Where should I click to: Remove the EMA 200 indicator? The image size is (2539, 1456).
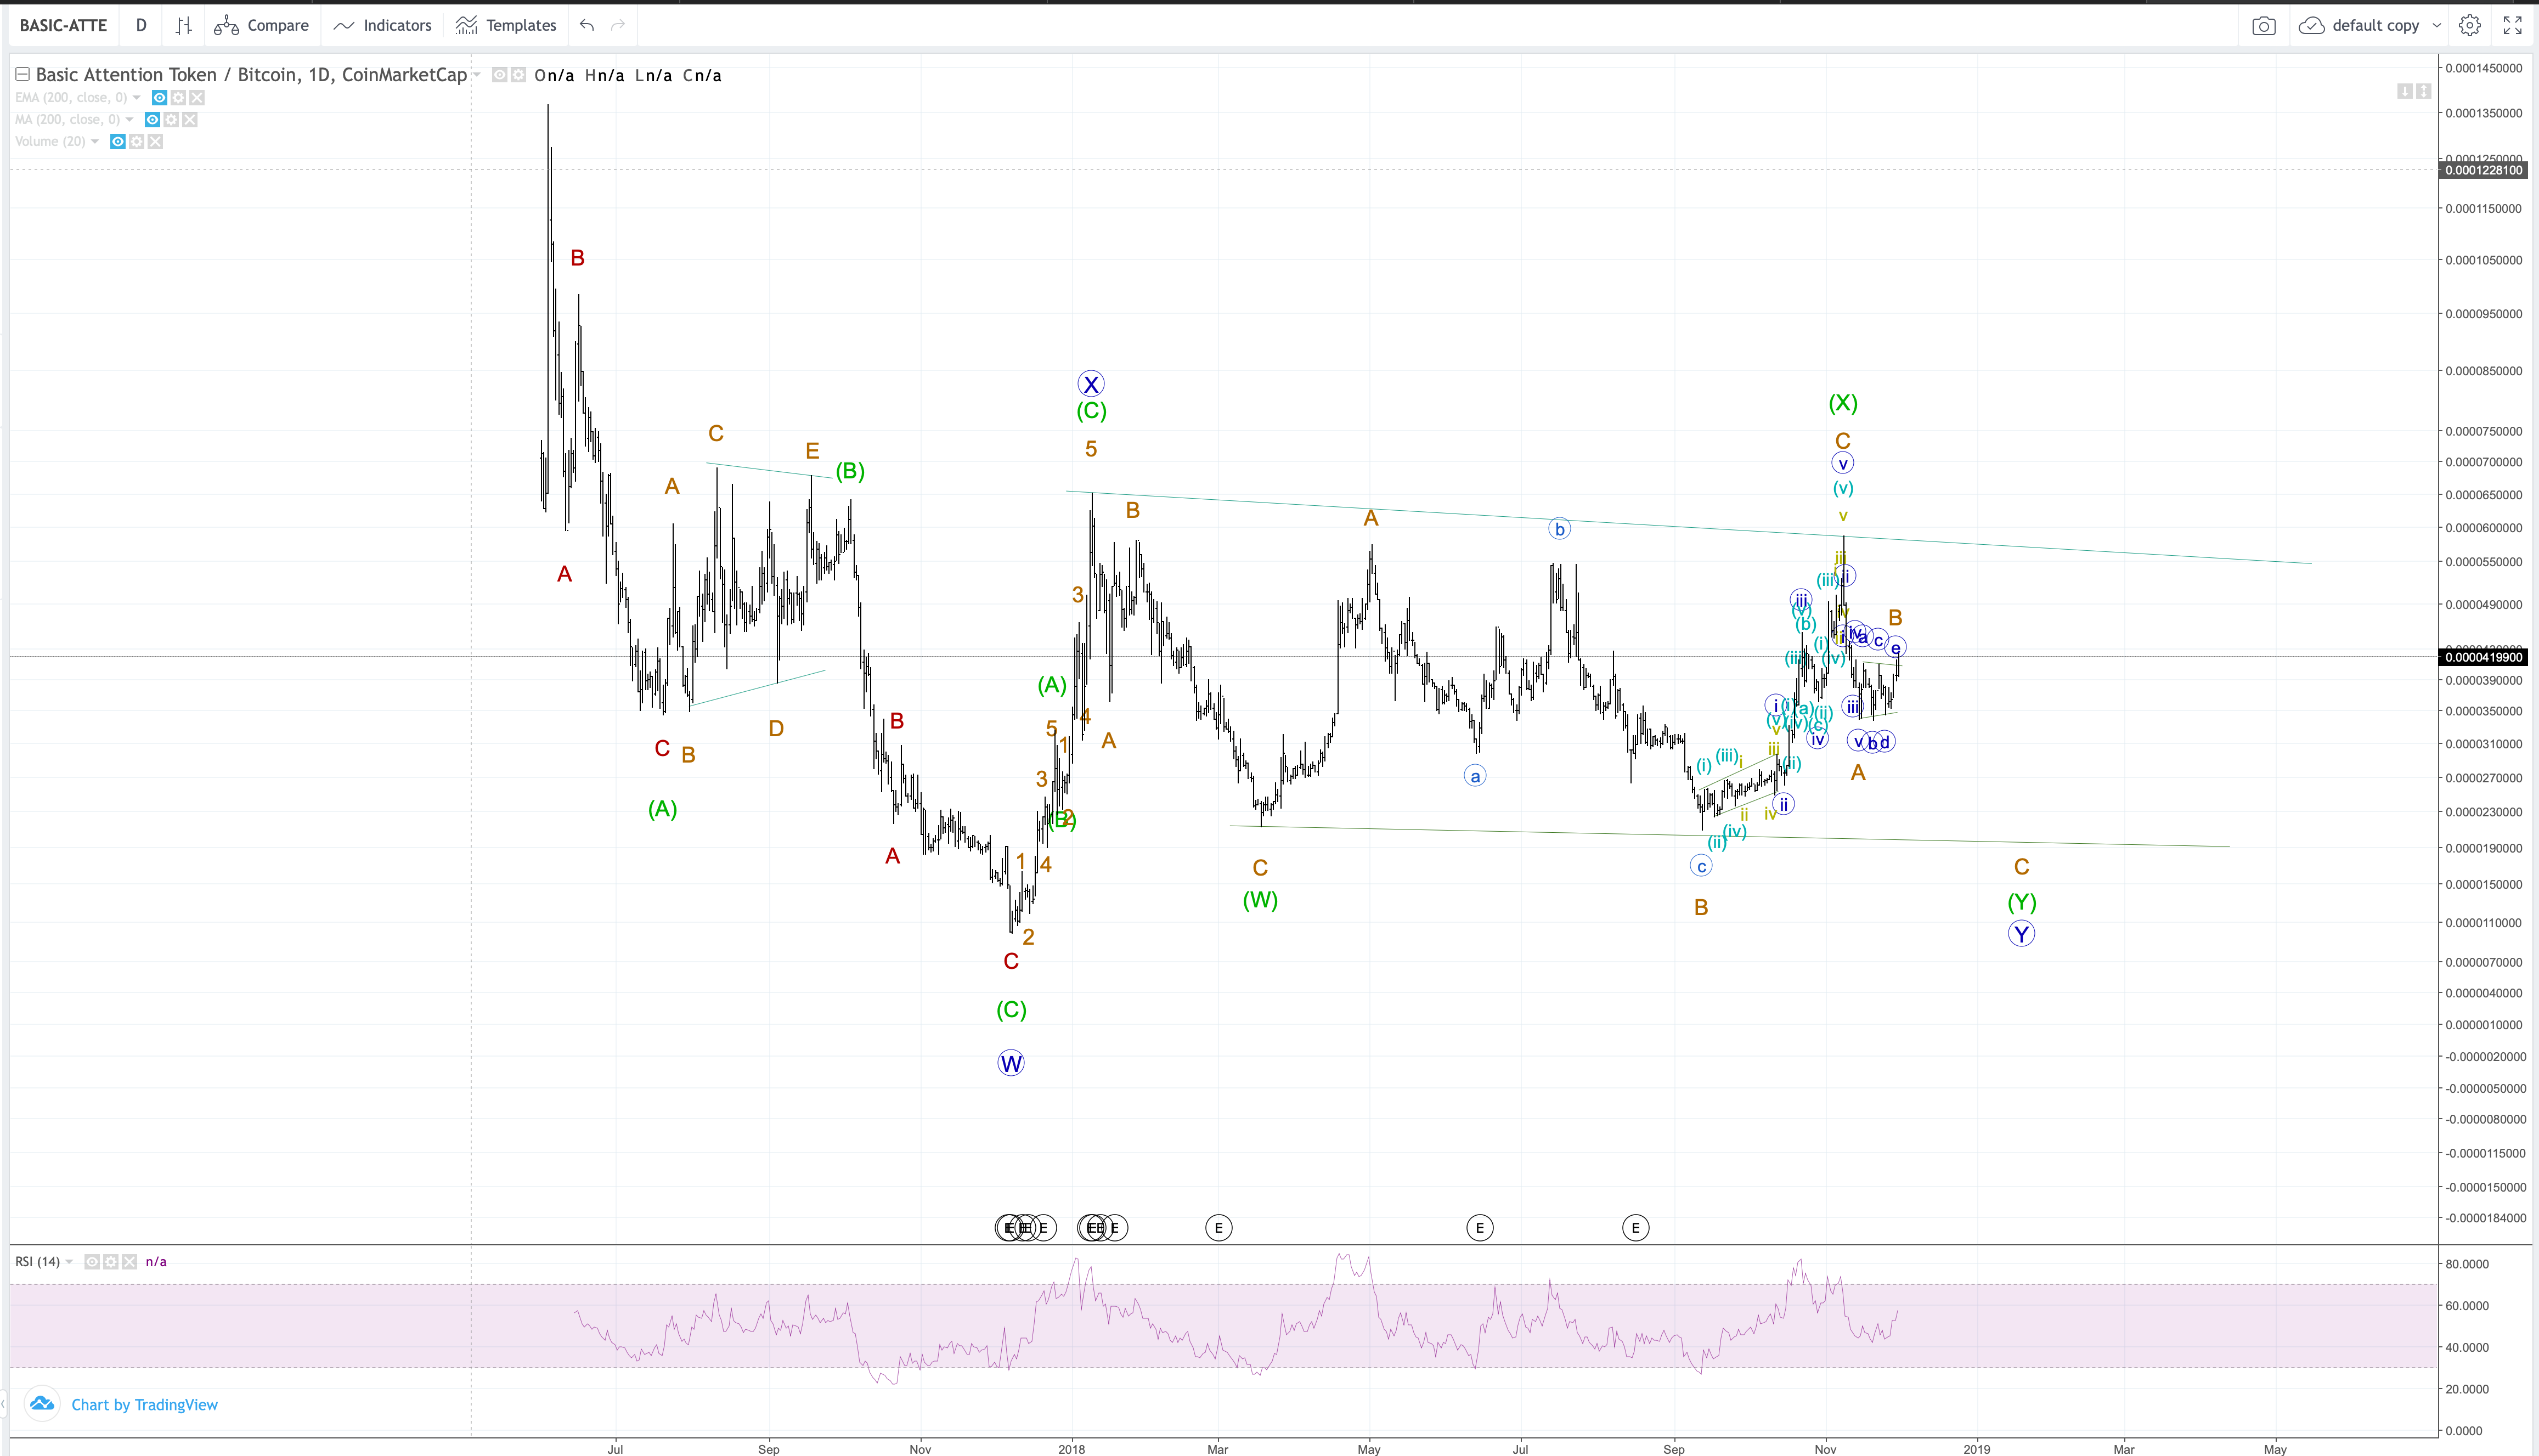tap(197, 98)
